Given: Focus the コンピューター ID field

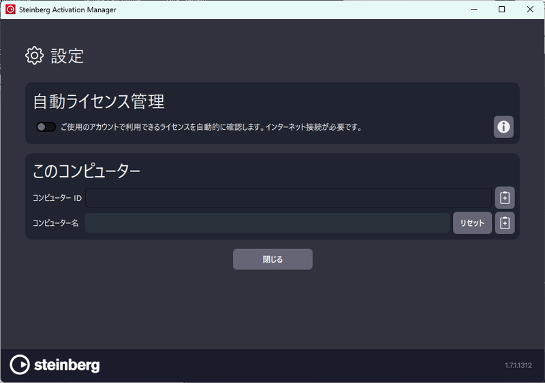Looking at the screenshot, I should 288,198.
